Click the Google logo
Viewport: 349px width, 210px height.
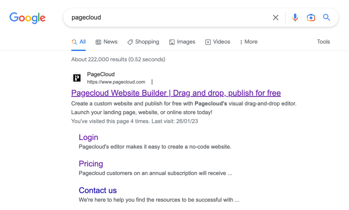27,18
